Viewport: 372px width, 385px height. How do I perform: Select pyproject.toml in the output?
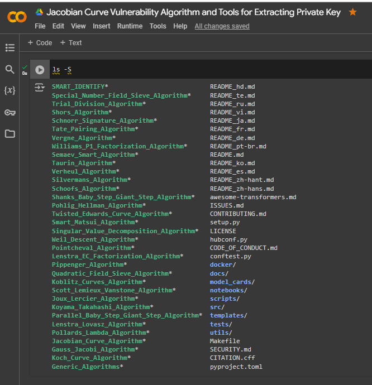[236, 367]
